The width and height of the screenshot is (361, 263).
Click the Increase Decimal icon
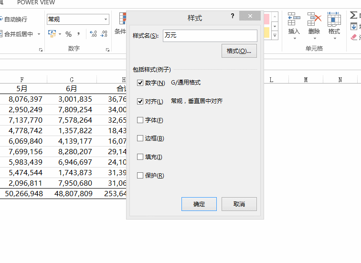coord(93,34)
